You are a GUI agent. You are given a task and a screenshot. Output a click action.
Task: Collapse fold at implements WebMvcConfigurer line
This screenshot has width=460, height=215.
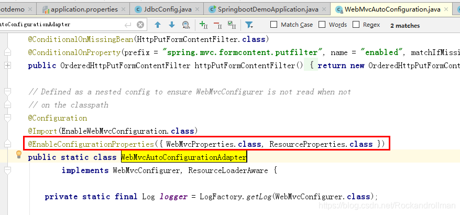pos(8,170)
